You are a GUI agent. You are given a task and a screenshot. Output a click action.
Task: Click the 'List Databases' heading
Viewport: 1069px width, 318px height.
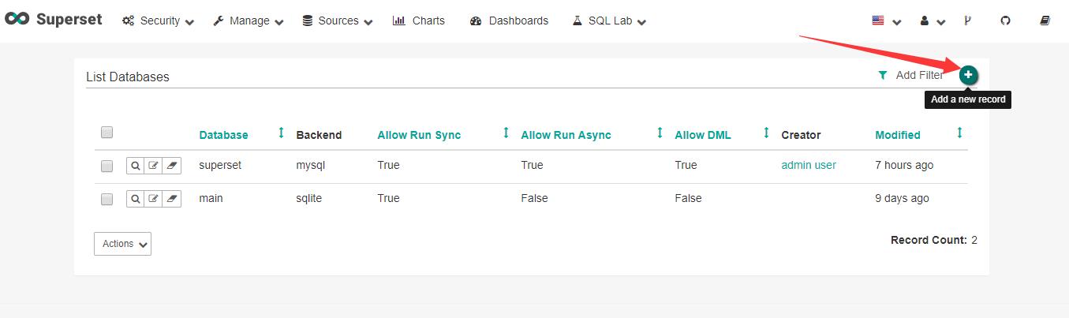128,77
